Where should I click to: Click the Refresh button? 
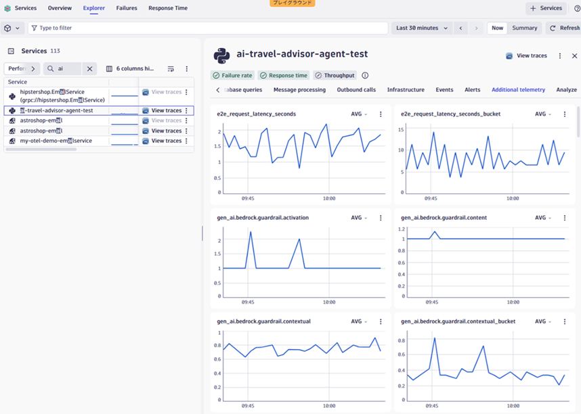click(x=564, y=28)
